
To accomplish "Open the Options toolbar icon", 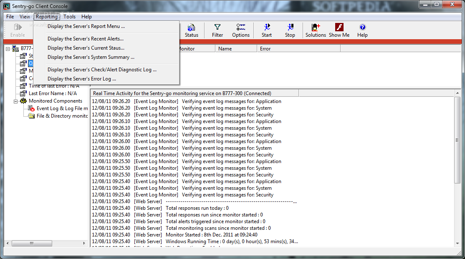I will 241,27.
